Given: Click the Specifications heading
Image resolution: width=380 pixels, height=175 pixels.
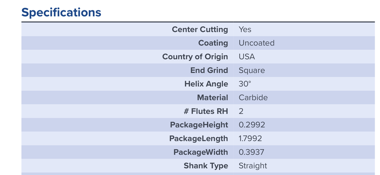Looking at the screenshot, I should pos(61,13).
